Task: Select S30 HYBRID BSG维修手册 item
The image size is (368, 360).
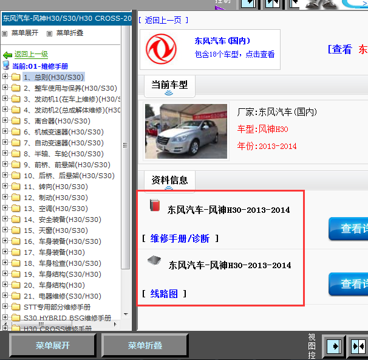Action: [x=67, y=318]
